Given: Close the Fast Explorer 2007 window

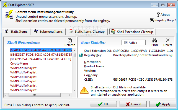Looking at the screenshot, I should (171, 5).
